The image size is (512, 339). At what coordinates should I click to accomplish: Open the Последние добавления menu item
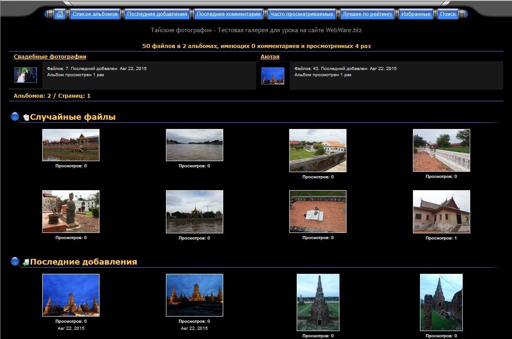(x=157, y=14)
